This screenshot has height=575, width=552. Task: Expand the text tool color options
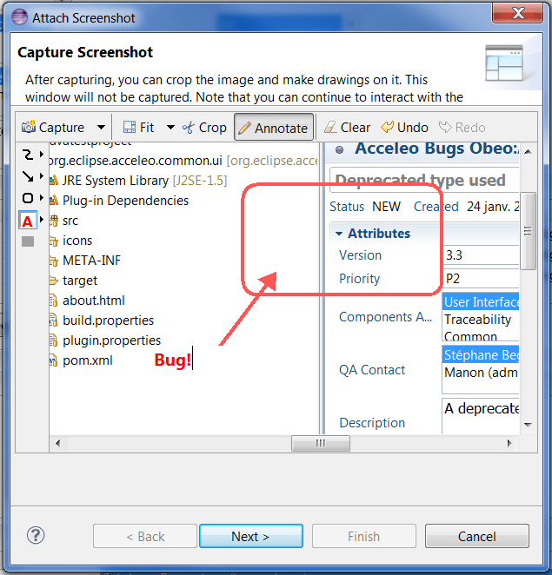(42, 221)
